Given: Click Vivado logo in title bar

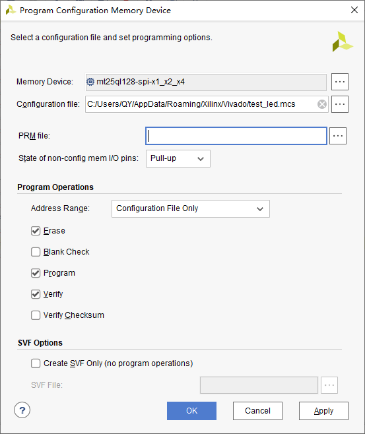Looking at the screenshot, I should 11,11.
